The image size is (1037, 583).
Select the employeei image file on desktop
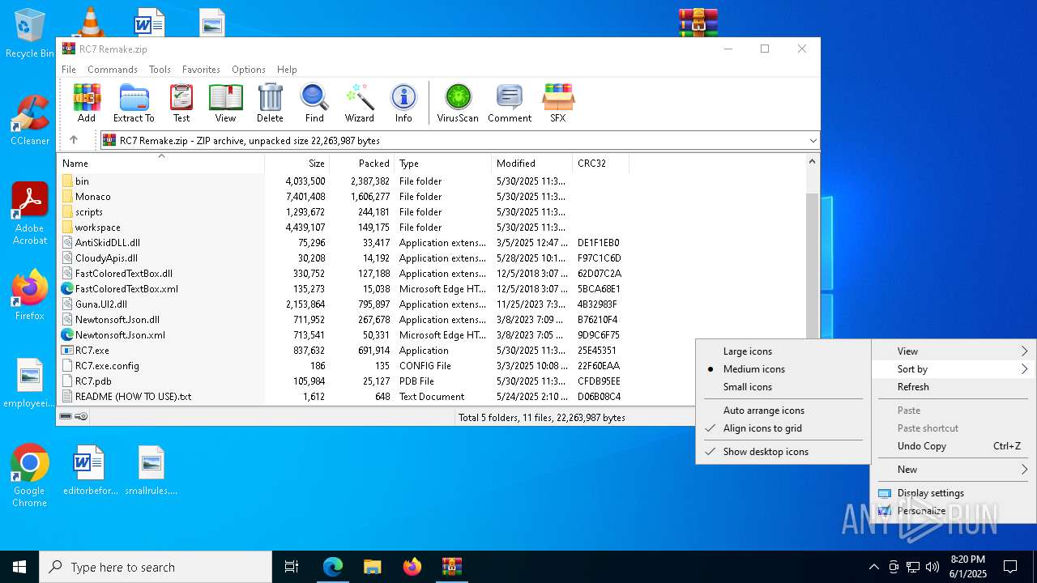30,383
